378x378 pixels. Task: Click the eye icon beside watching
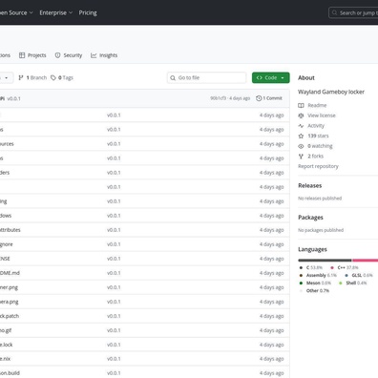301,146
